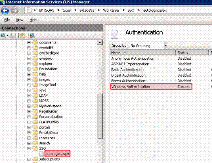The height and width of the screenshot is (163, 212).
Task: Click the Workarea breadcrumb segment
Action: point(111,10)
